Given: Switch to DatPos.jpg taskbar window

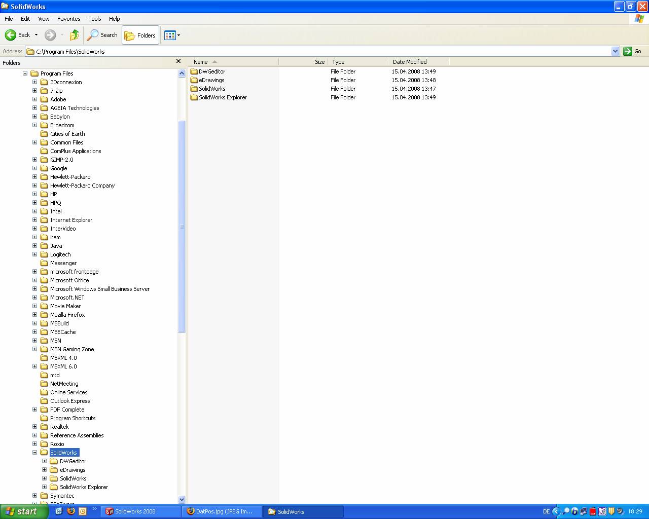Looking at the screenshot, I should (x=222, y=511).
